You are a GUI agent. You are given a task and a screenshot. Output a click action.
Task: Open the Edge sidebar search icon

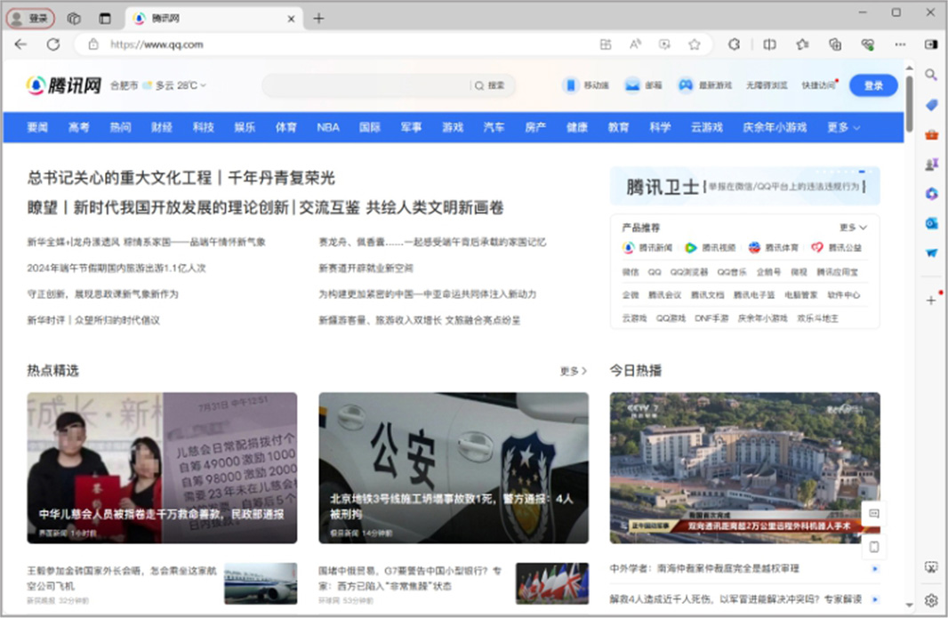931,75
